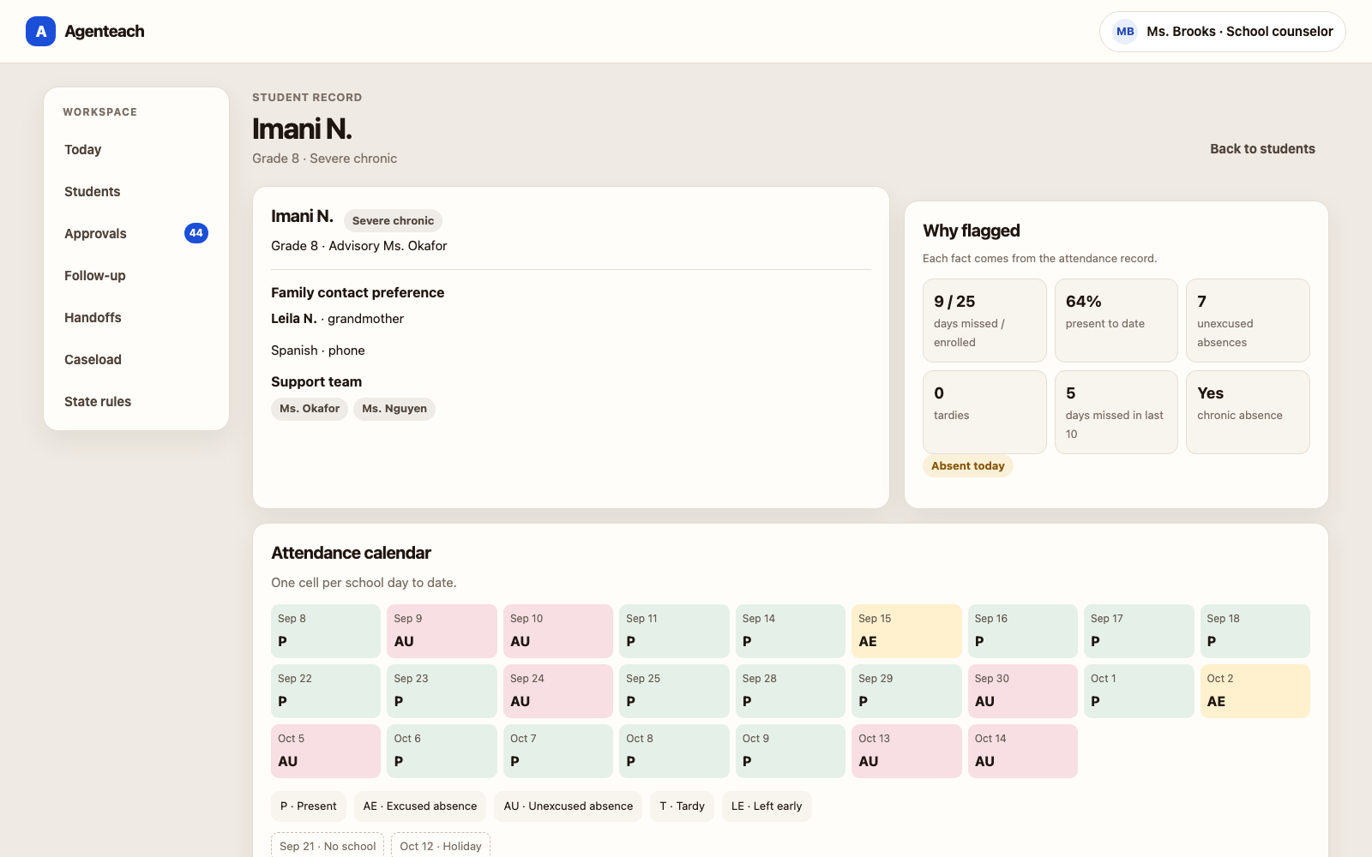
Task: Select the Sep 10 calendar cell
Action: pyautogui.click(x=558, y=632)
